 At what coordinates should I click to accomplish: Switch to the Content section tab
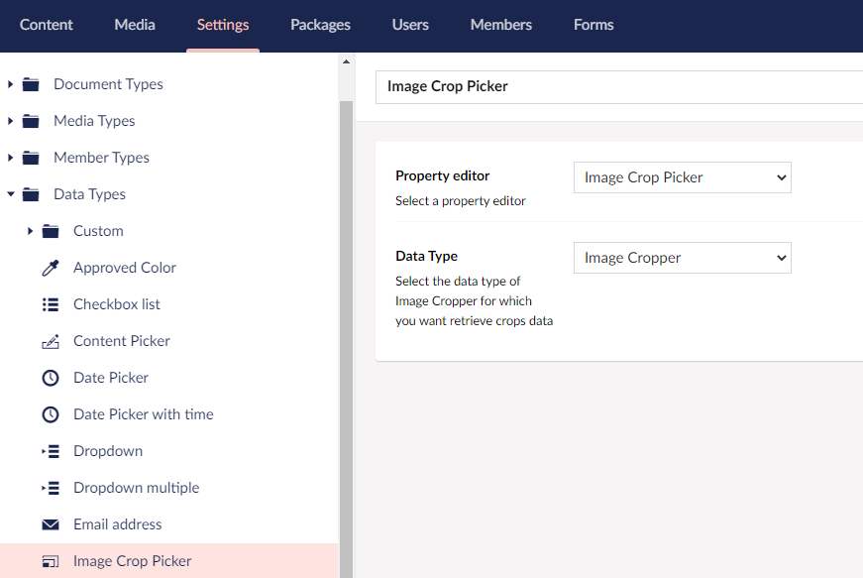(x=47, y=25)
